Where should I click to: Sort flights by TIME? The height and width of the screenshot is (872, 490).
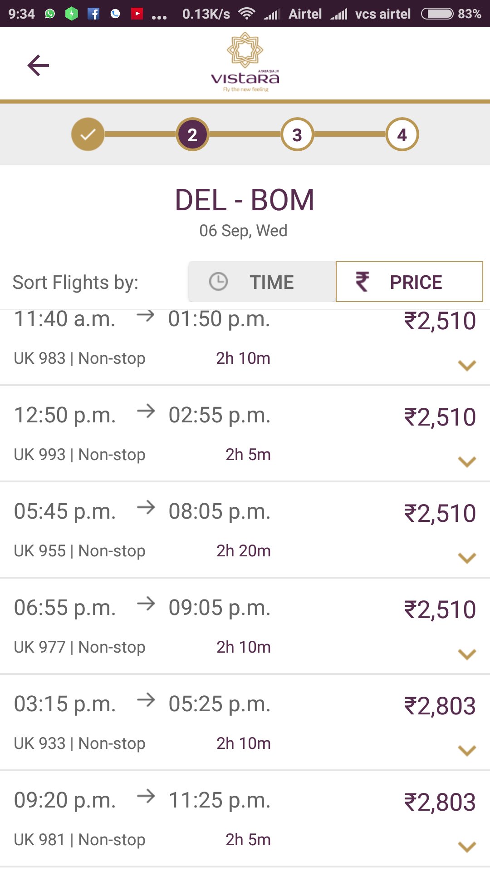point(262,282)
